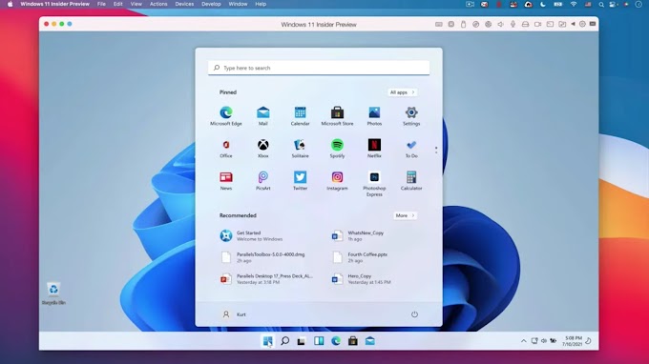
Task: Click the Parallels keyboard toolbar icon
Action: (x=439, y=25)
